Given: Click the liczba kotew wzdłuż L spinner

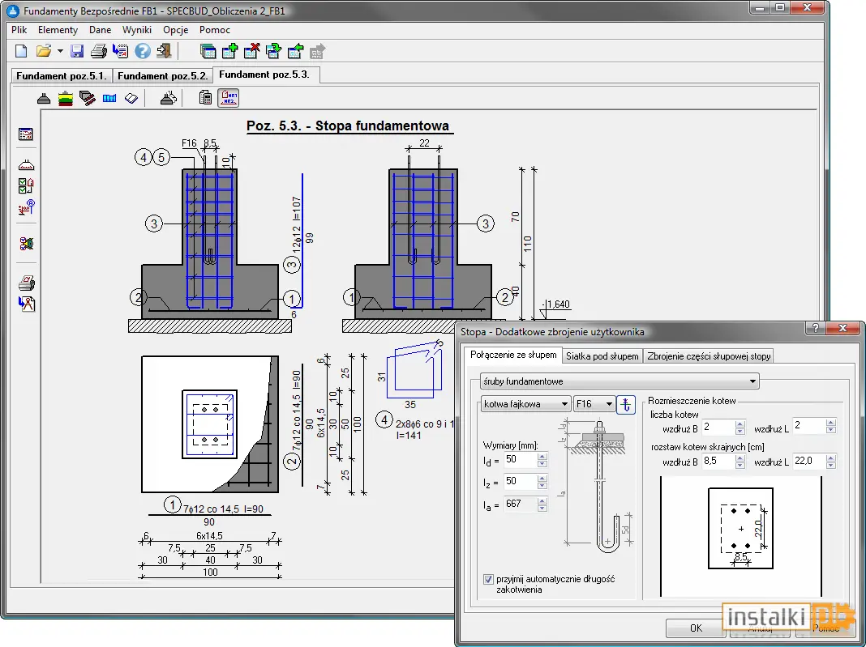Looking at the screenshot, I should coord(830,426).
